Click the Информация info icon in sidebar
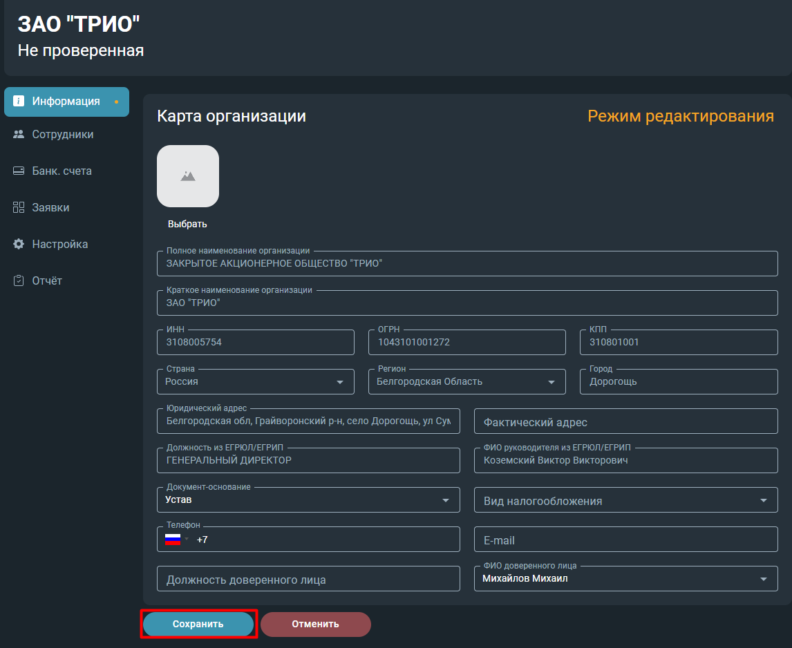Image resolution: width=792 pixels, height=648 pixels. click(19, 101)
